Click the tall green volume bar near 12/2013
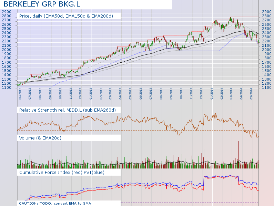The image size is (274, 207). pos(204,159)
